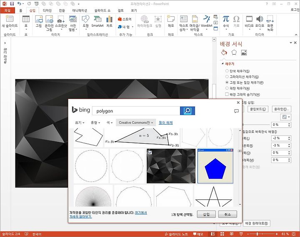Open the Table (표) insert icon

click(x=26, y=22)
